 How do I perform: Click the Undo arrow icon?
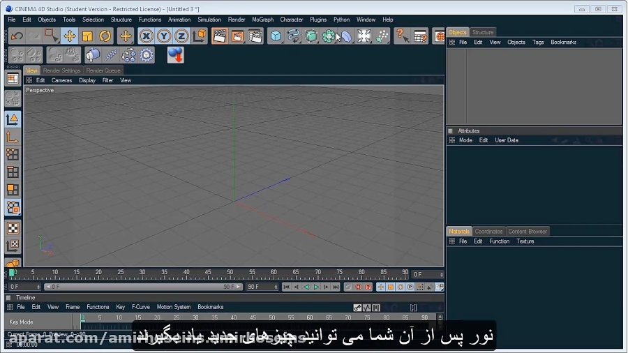coord(16,36)
